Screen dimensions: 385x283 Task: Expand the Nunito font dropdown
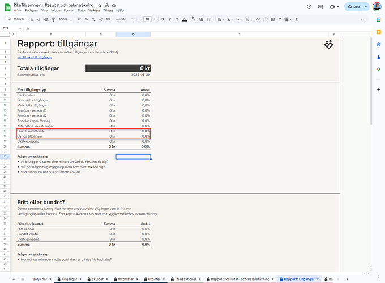click(x=125, y=19)
